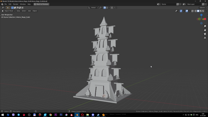Open the Edit menu

pyautogui.click(x=10, y=4)
